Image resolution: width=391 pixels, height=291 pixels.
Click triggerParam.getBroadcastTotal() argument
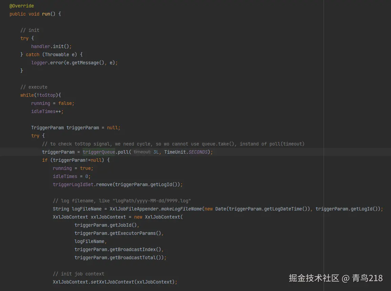pyautogui.click(x=121, y=258)
